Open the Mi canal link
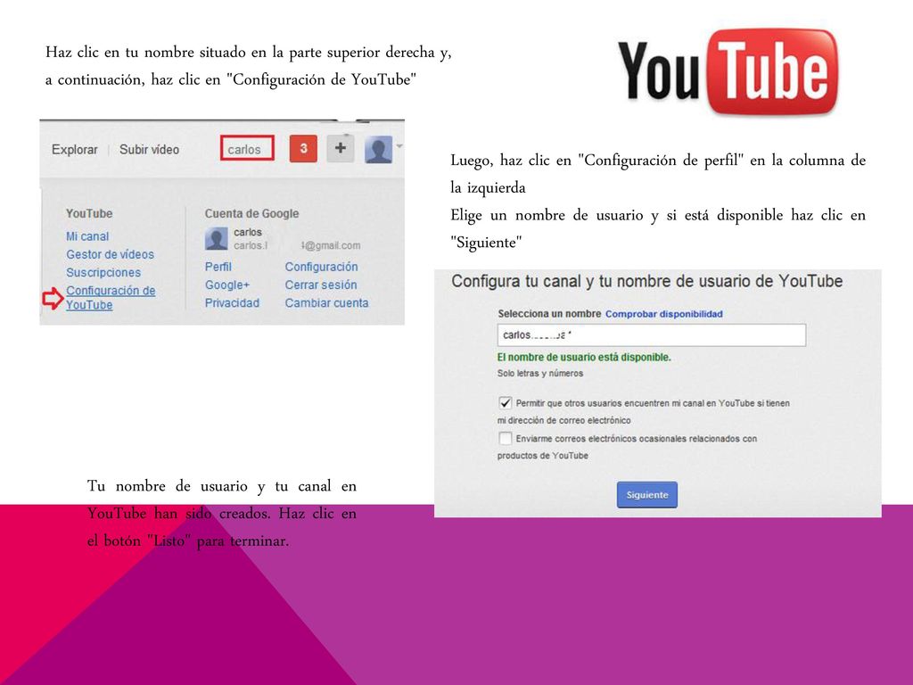Image resolution: width=913 pixels, height=685 pixels. coord(87,236)
